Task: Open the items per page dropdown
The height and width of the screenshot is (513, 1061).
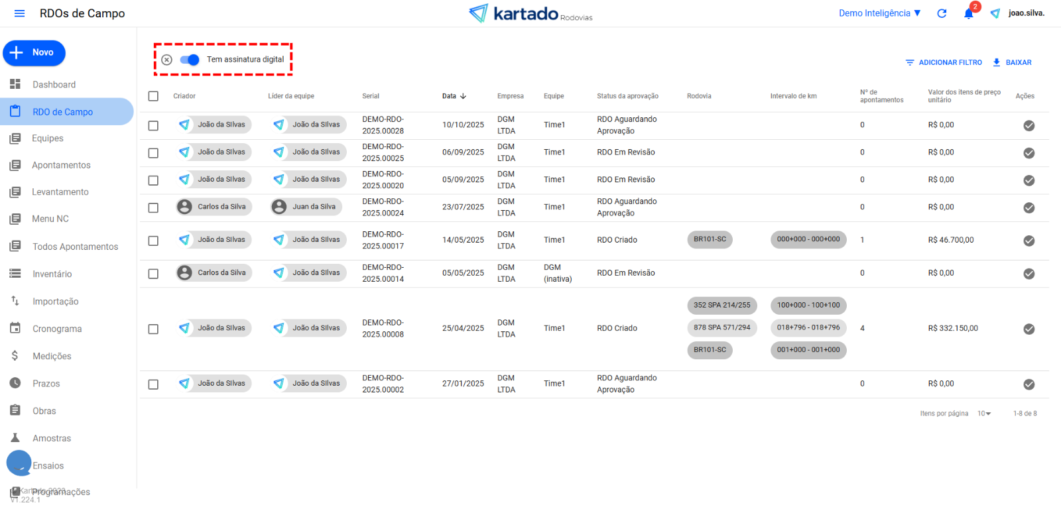Action: point(984,414)
